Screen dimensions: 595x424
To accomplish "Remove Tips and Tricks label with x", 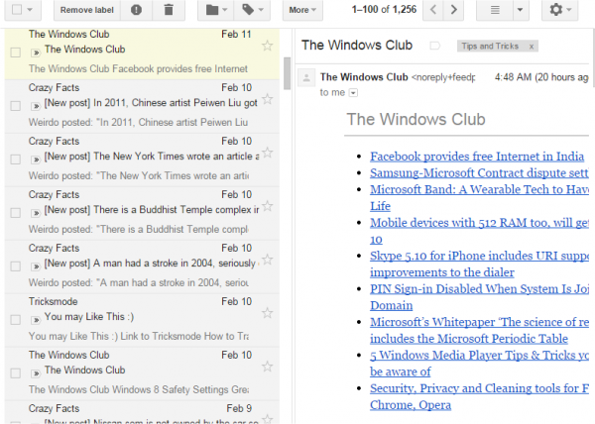I will coord(532,47).
